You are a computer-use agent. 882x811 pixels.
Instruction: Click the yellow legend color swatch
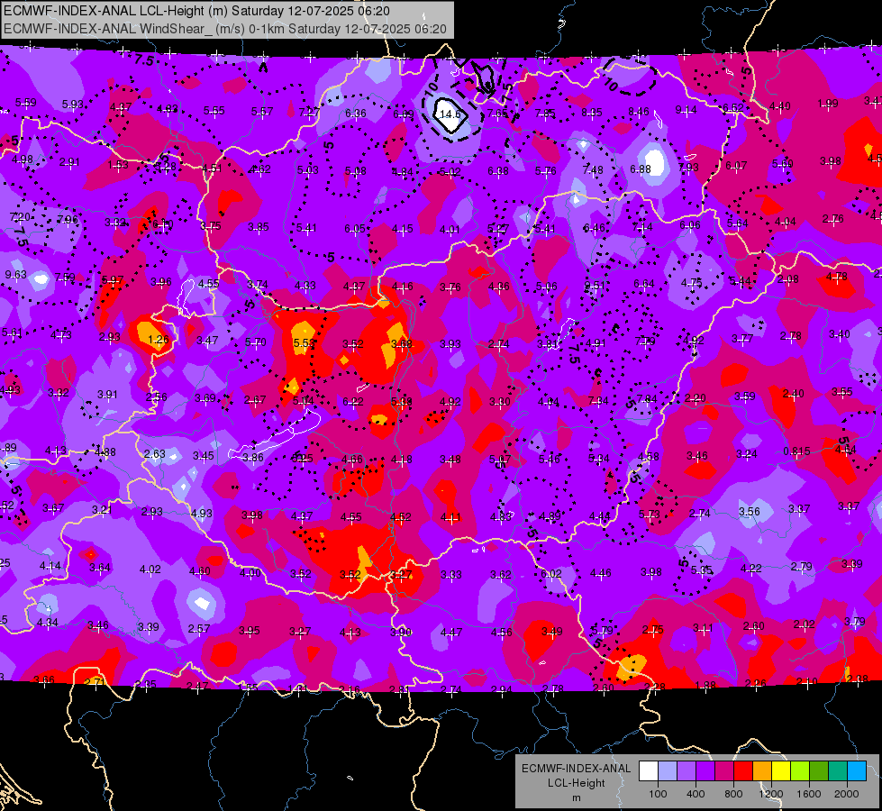781,771
